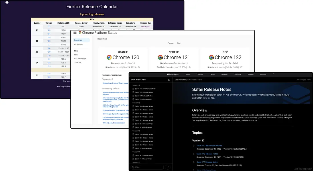Screen dimensions: 313x171
Task: Open Roadmap in Chrome Status sidebar
Action: 81,40
